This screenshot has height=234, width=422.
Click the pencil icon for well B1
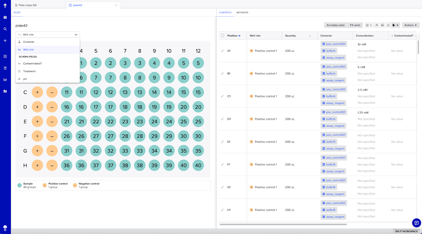222,74
